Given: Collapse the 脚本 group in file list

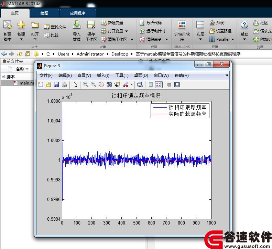Looking at the screenshot, I should [x=3, y=76].
